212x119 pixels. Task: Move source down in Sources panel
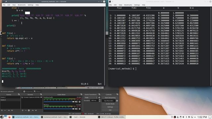(36, 110)
